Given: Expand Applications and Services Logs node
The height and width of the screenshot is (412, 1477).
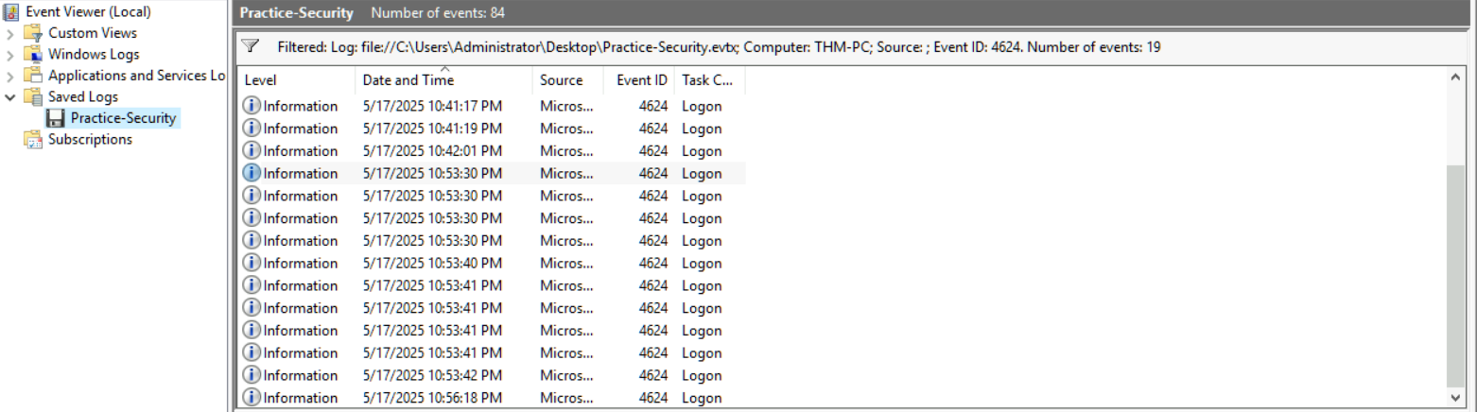Looking at the screenshot, I should tap(10, 76).
